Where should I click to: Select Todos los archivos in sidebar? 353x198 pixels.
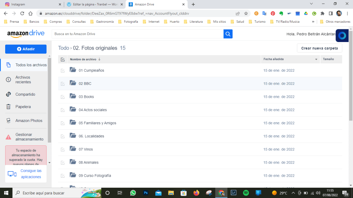pyautogui.click(x=31, y=65)
